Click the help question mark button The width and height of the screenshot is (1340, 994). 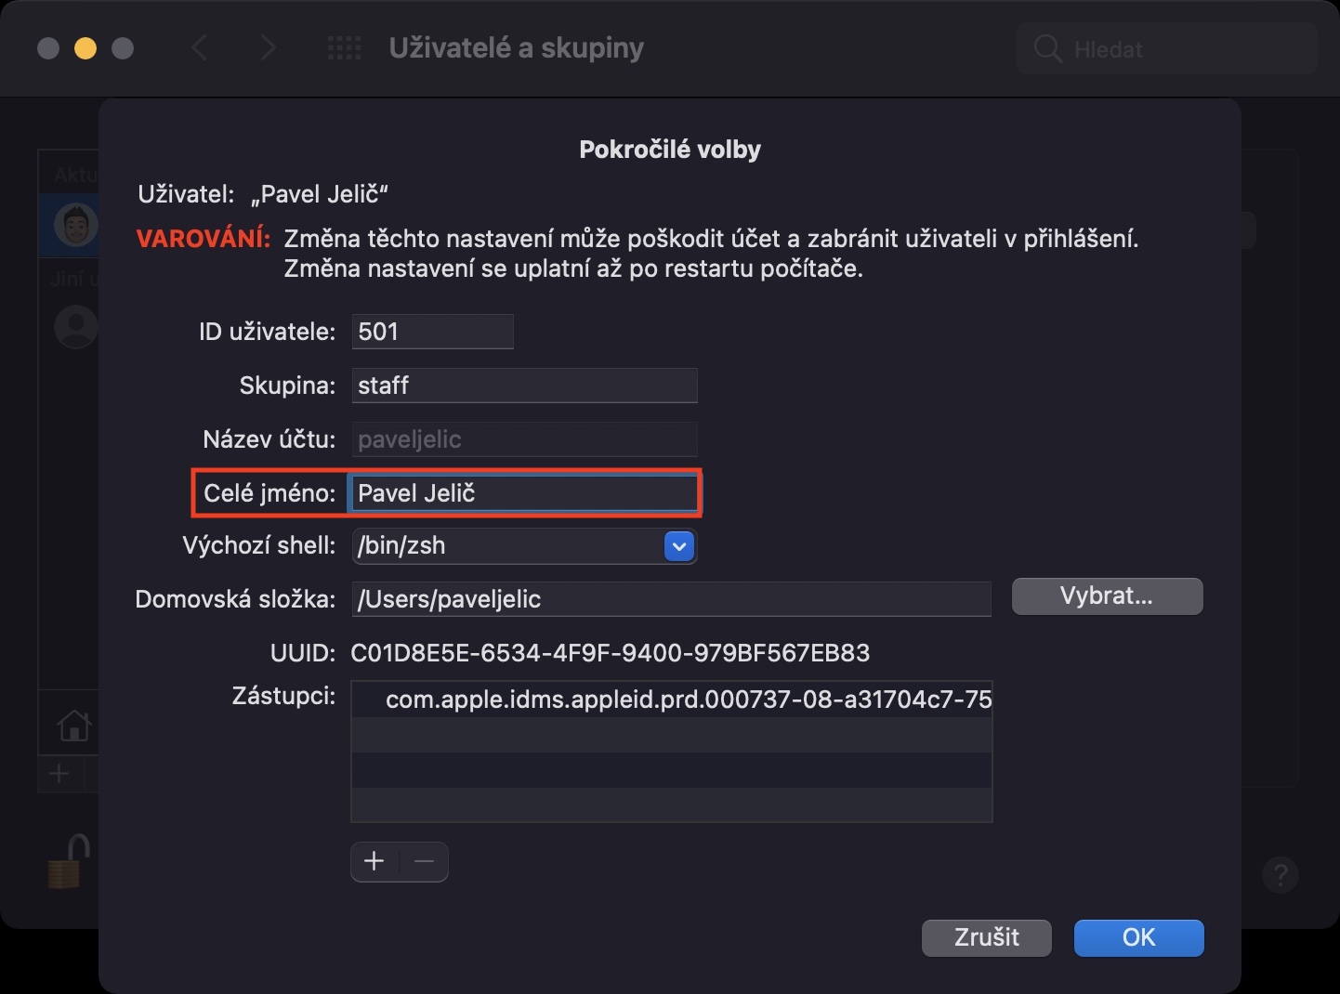(1280, 874)
